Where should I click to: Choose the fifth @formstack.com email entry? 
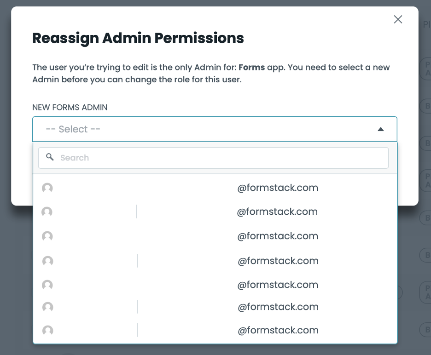(x=278, y=285)
